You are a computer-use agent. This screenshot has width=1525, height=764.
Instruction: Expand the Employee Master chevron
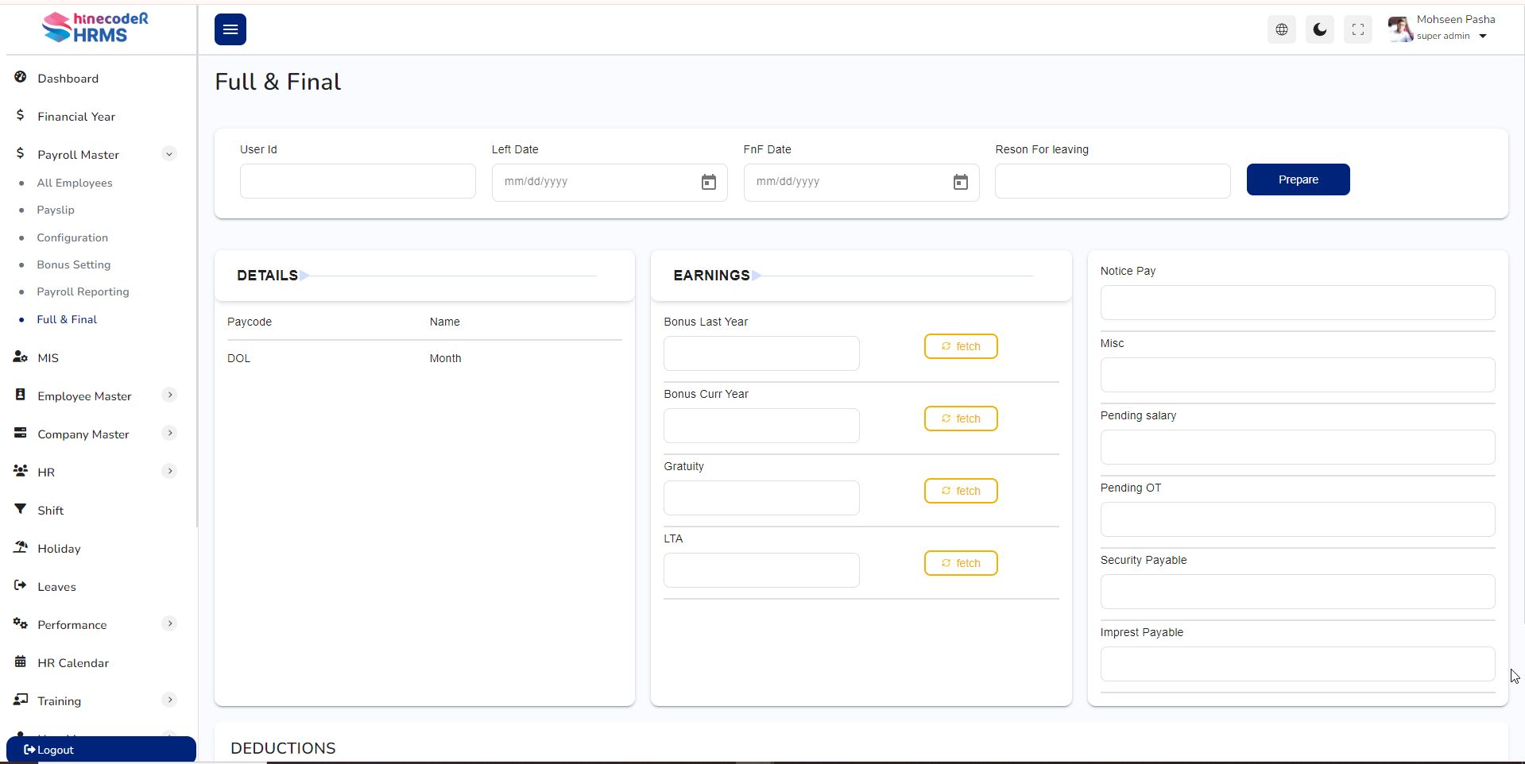[169, 395]
